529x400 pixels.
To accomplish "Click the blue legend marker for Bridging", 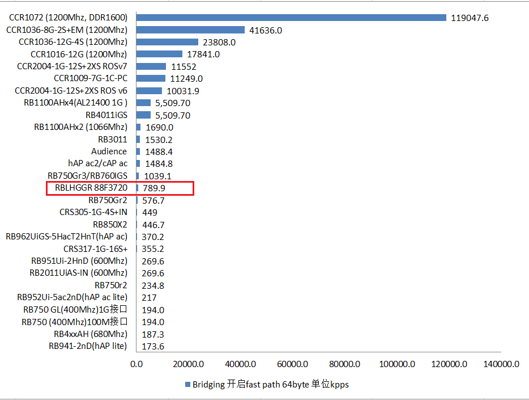I will [188, 385].
